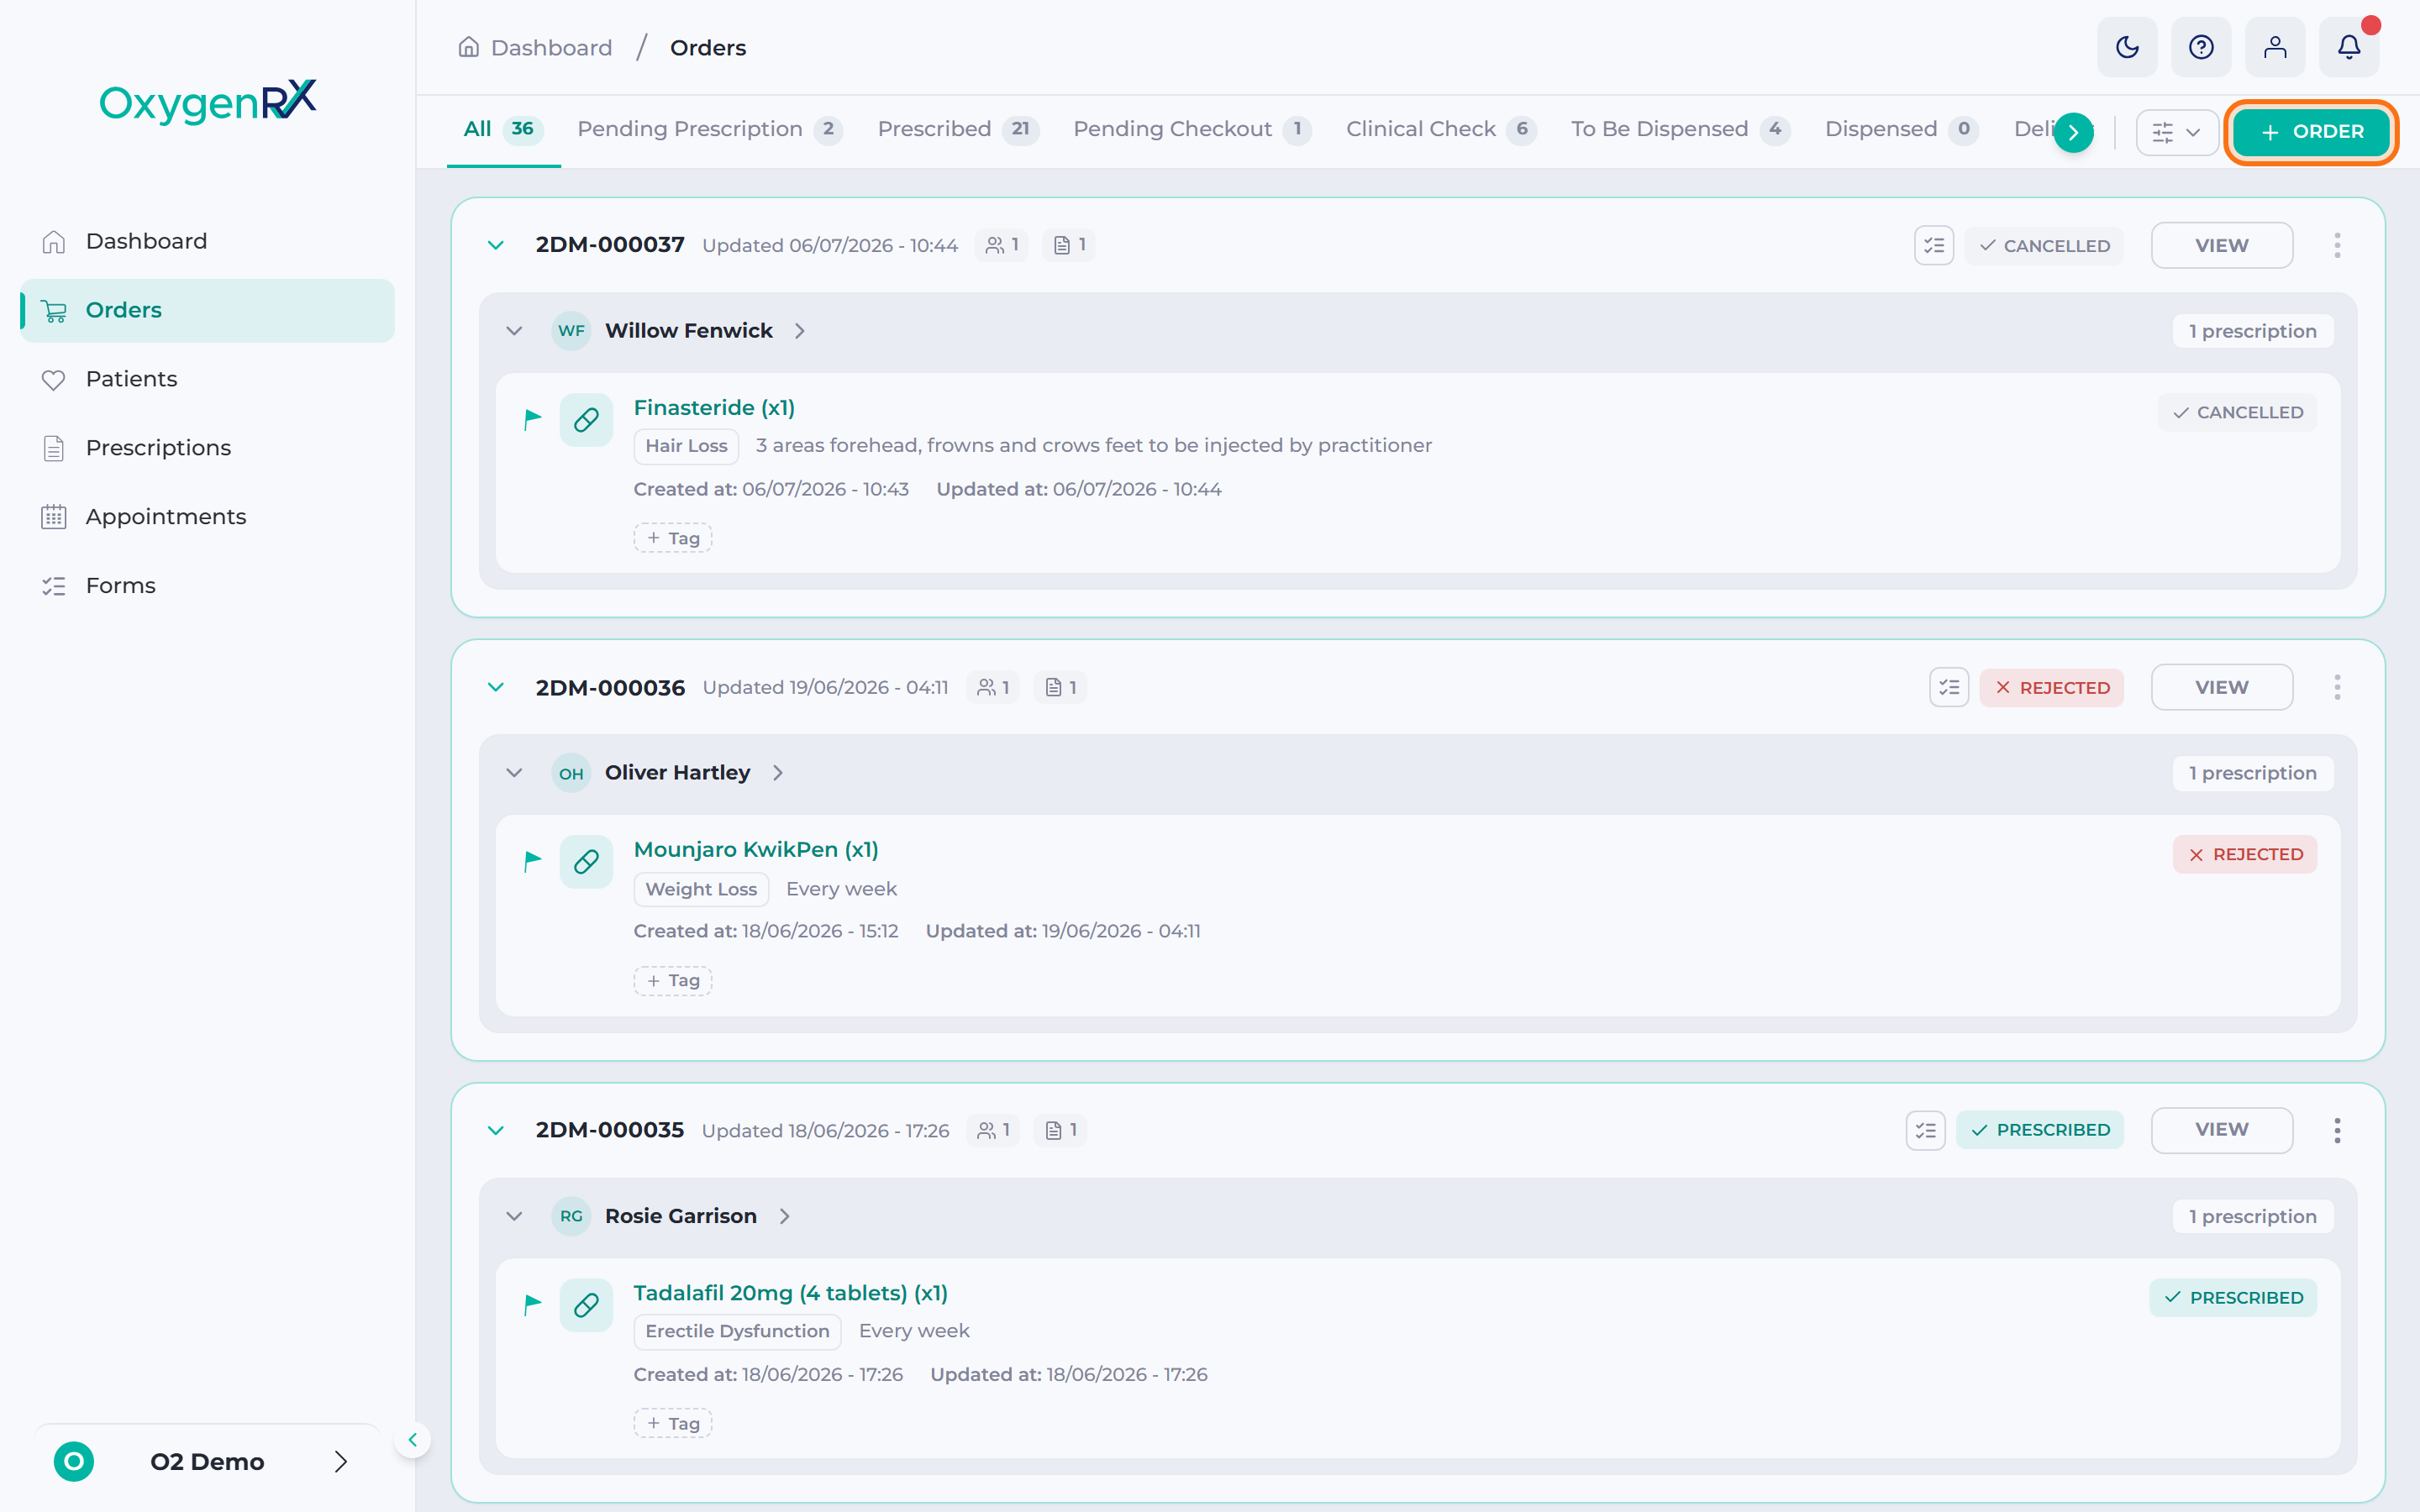Screen dimensions: 2420x1512
Task: Add a tag to the Finasteride prescription
Action: click(673, 538)
